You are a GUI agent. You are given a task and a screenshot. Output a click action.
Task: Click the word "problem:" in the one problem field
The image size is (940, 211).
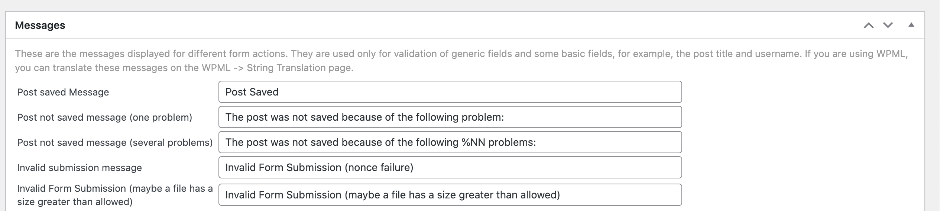(483, 117)
